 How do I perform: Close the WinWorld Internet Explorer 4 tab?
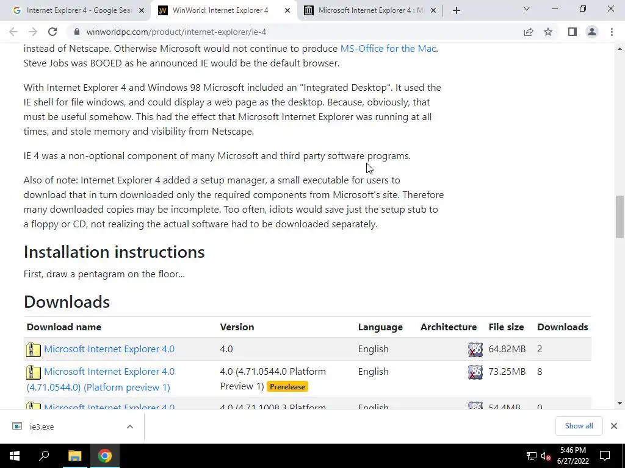[x=287, y=10]
